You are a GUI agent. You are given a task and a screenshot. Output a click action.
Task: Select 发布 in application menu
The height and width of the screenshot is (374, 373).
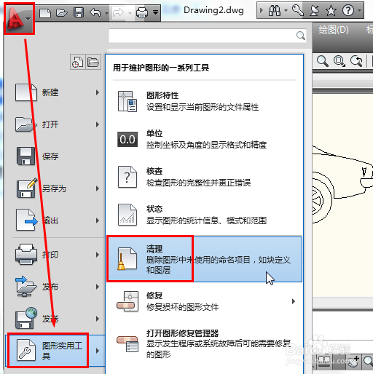pos(57,287)
